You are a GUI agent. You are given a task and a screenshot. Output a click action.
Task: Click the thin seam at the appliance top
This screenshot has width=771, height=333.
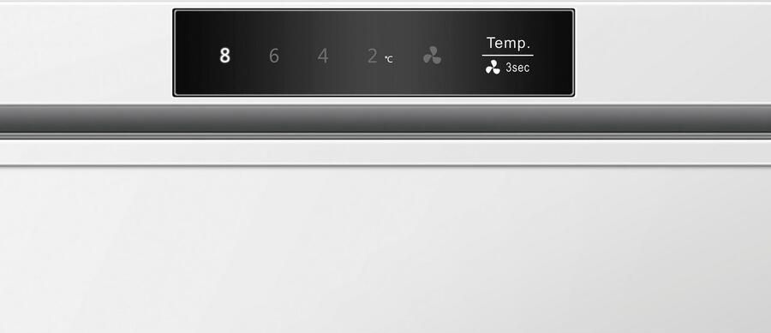(x=385, y=2)
